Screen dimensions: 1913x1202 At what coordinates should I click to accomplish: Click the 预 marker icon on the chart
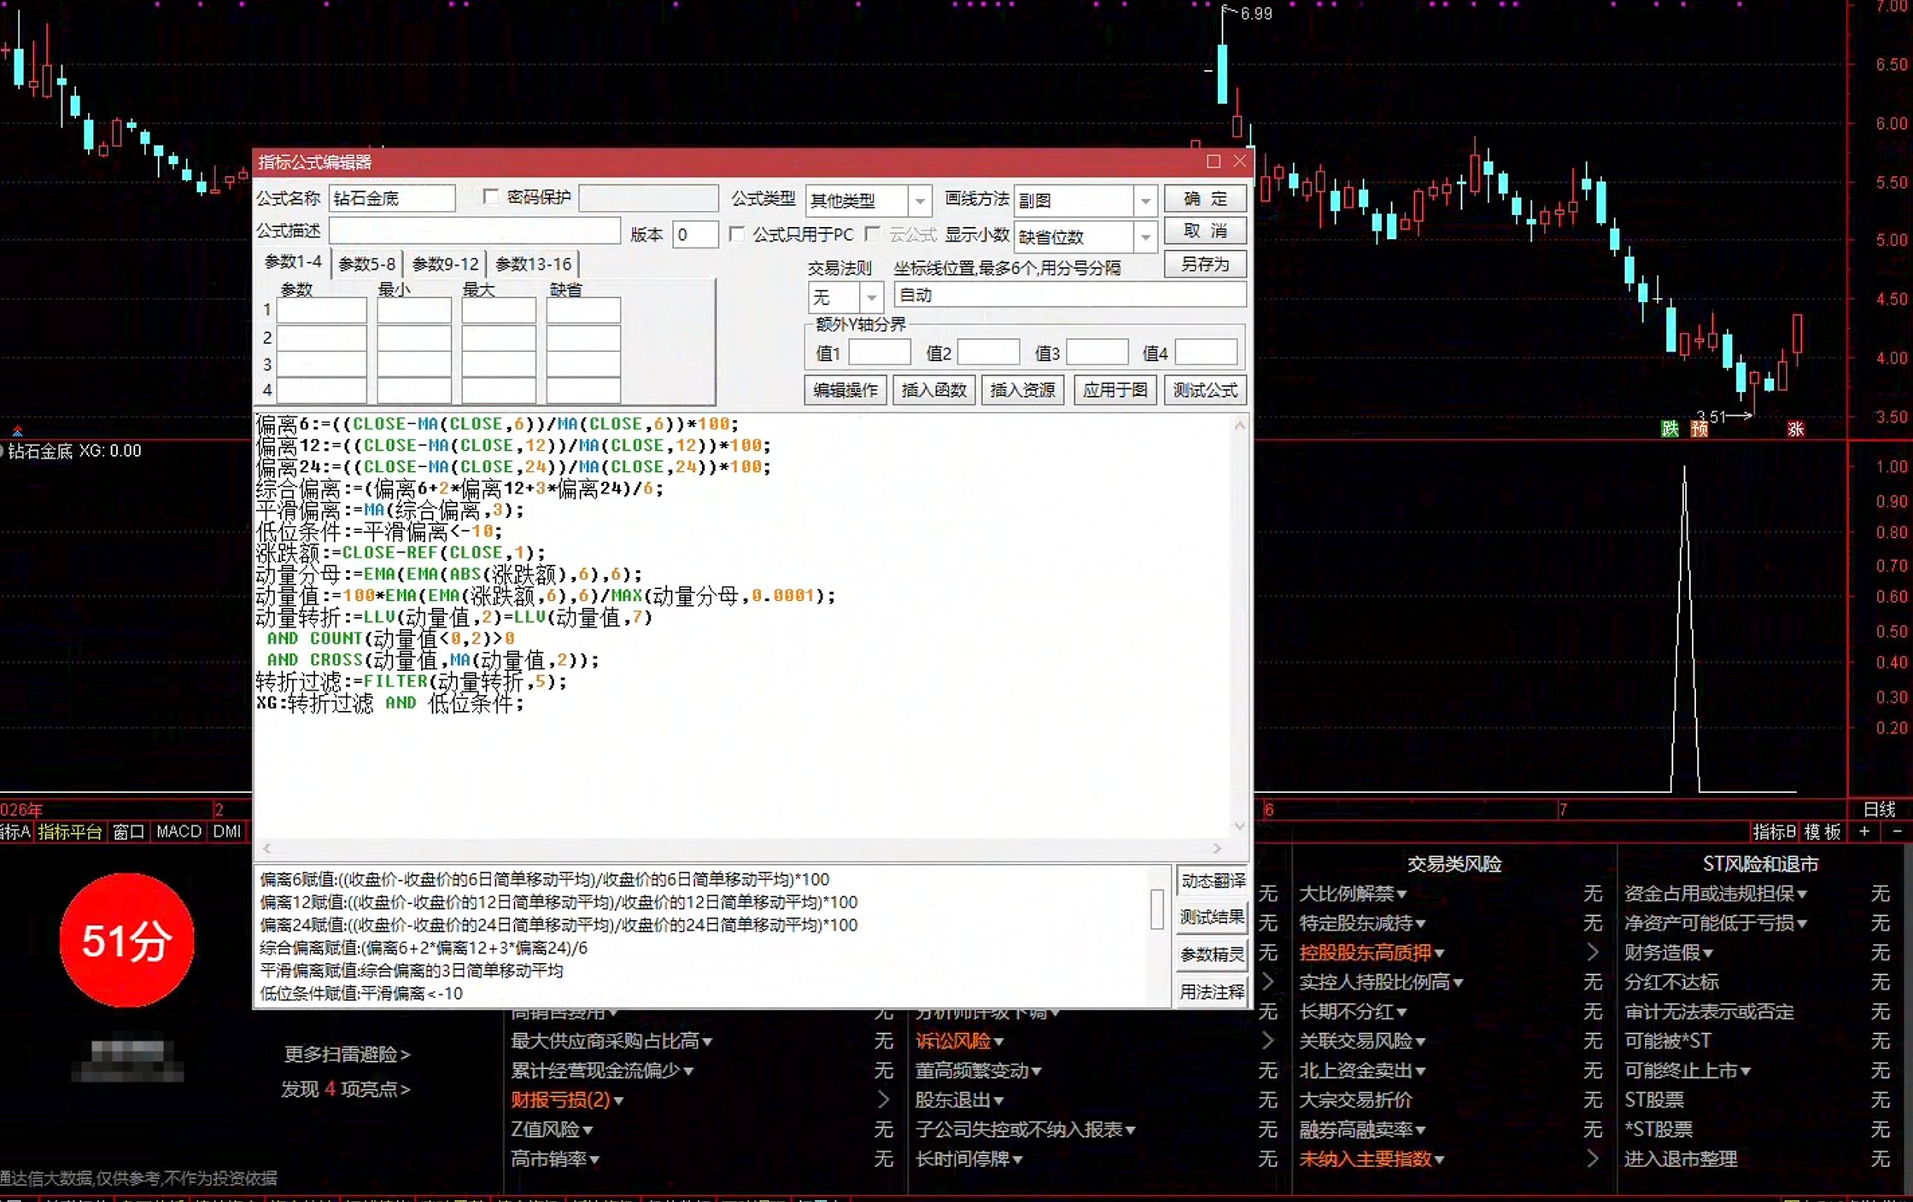[1699, 429]
